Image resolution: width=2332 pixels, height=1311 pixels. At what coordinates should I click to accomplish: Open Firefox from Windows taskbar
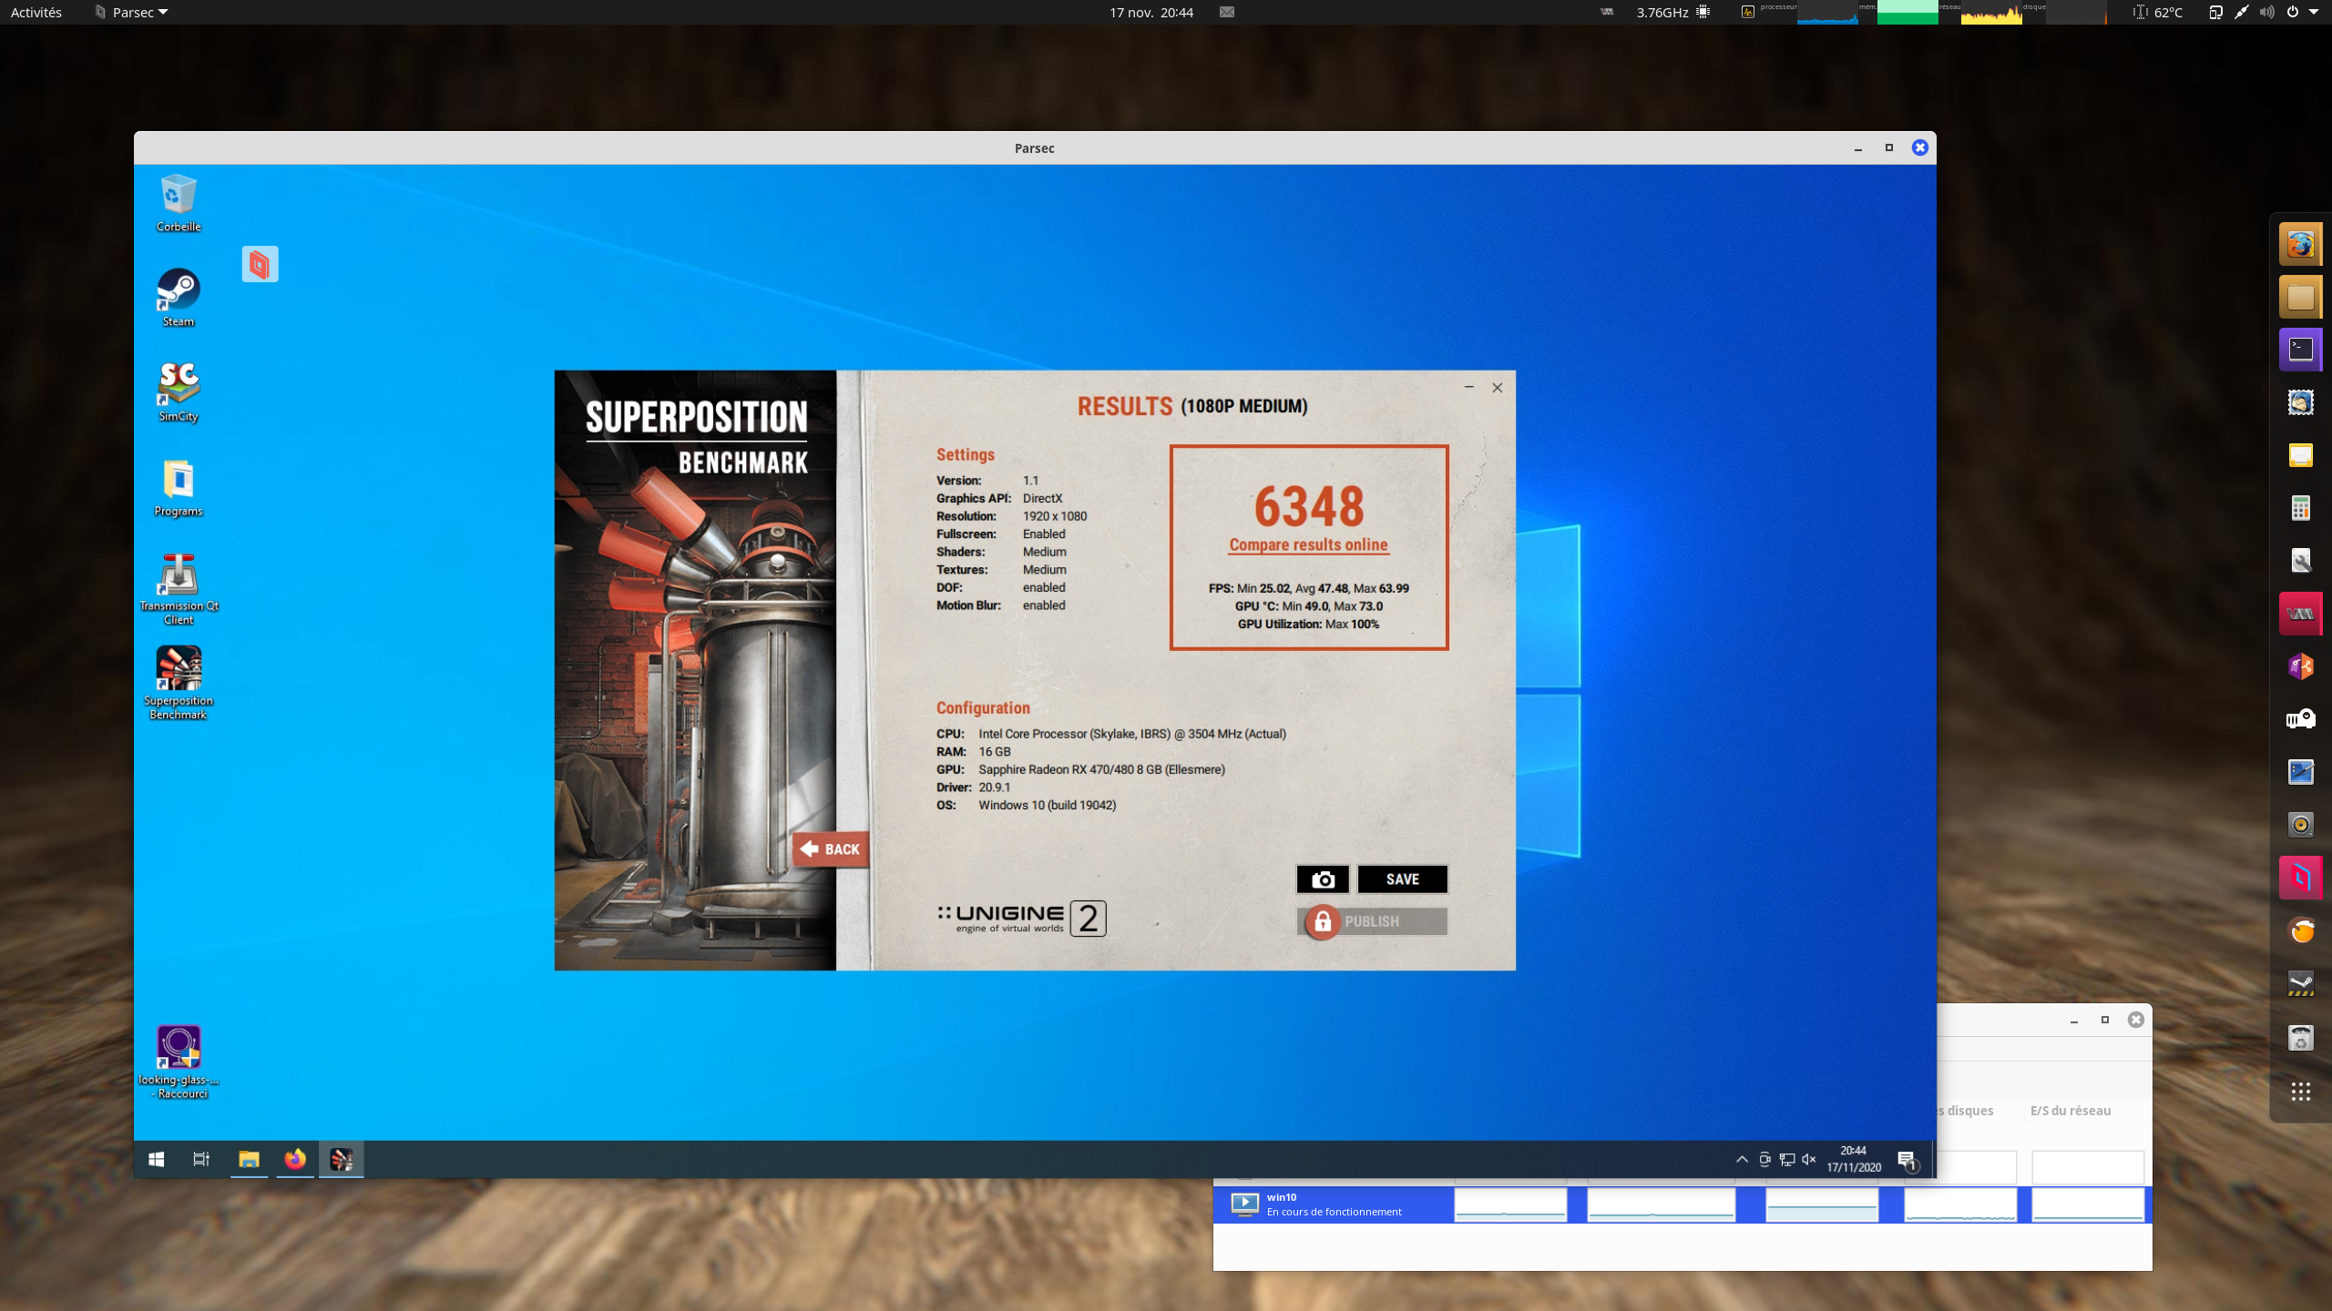[x=294, y=1159]
